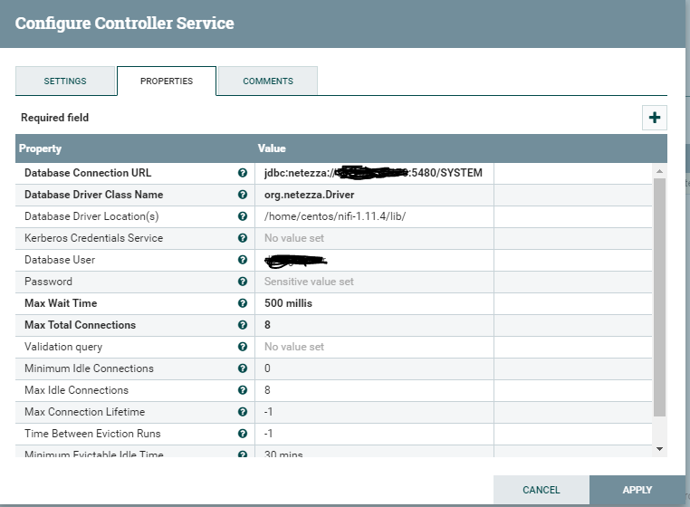The width and height of the screenshot is (690, 507).
Task: Open help icon beside Password property
Action: tap(243, 282)
